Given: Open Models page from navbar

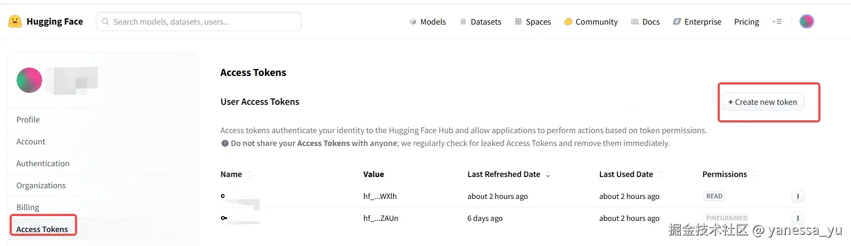Looking at the screenshot, I should 427,22.
